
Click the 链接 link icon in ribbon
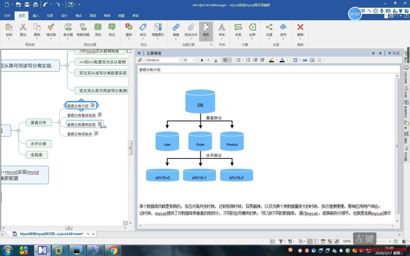point(176,27)
